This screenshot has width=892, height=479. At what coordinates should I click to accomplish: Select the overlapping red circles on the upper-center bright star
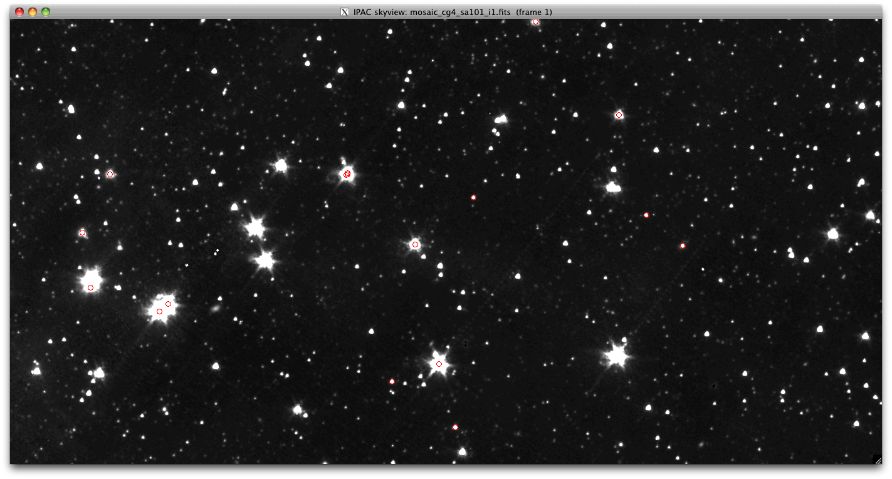pos(347,174)
